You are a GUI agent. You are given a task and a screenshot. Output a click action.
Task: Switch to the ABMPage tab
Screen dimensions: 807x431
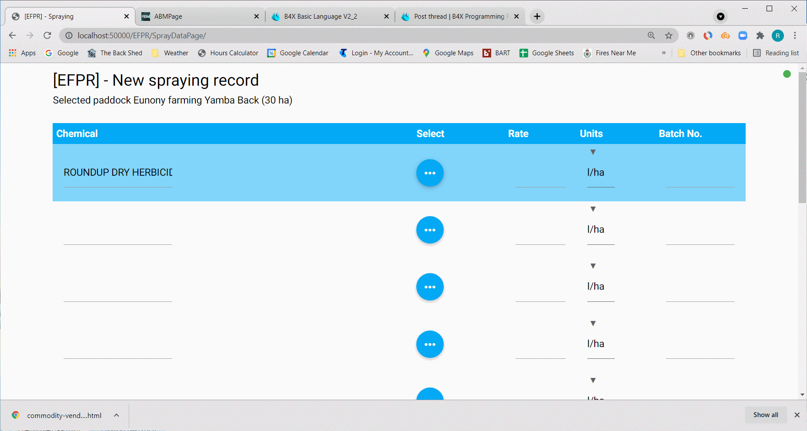tap(199, 17)
